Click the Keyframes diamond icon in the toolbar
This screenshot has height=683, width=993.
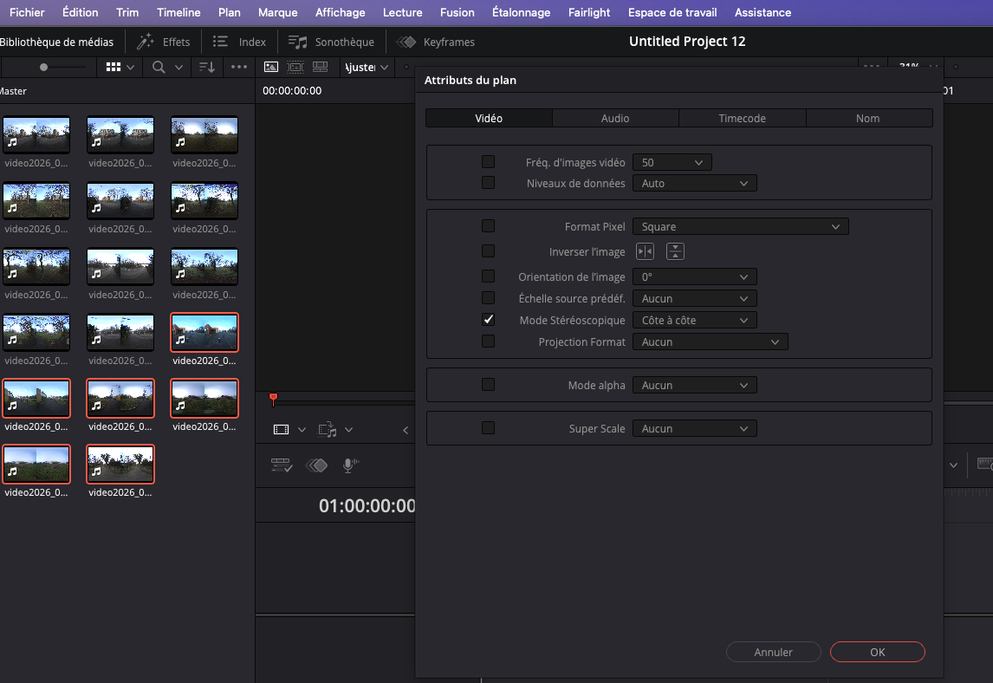(x=406, y=42)
